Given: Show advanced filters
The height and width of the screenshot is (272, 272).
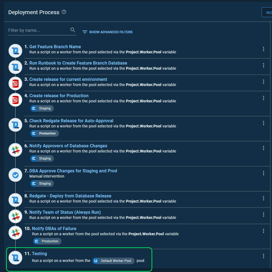Looking at the screenshot, I should point(107,32).
